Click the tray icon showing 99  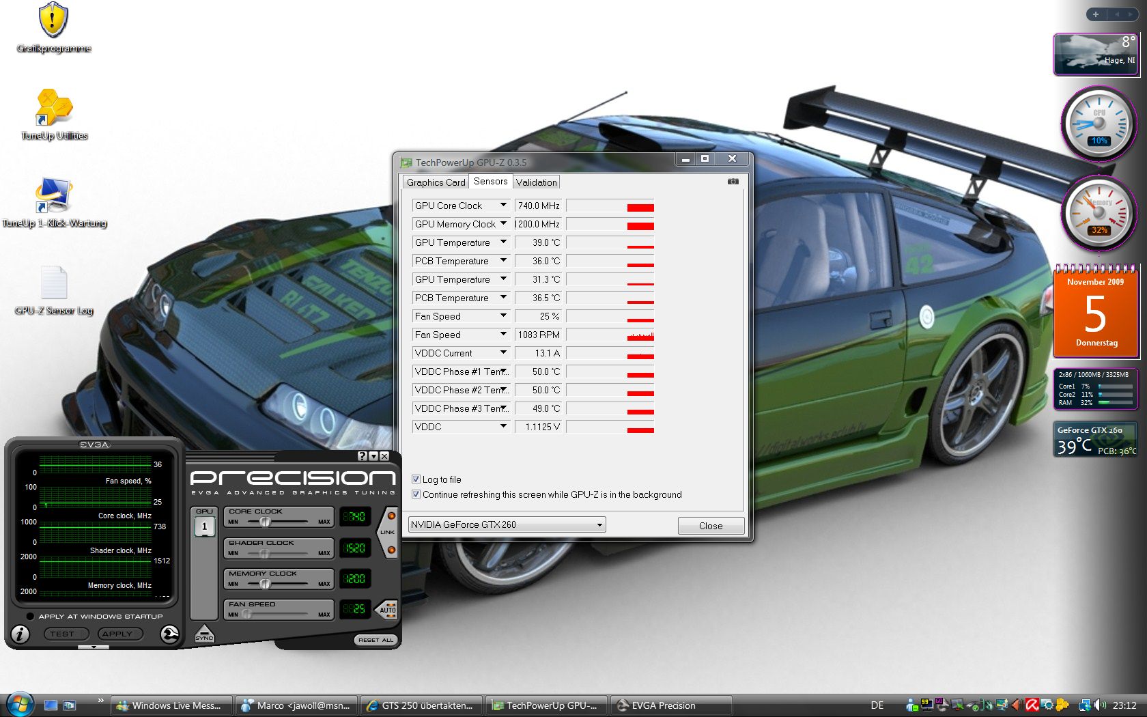926,704
